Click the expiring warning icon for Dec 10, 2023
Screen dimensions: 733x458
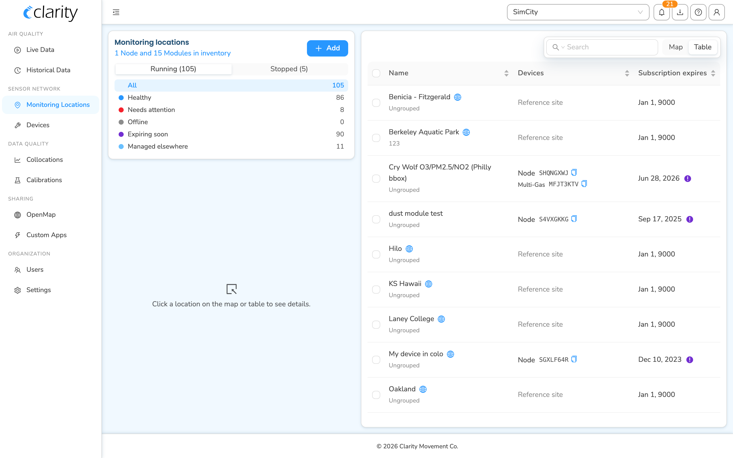coord(690,360)
